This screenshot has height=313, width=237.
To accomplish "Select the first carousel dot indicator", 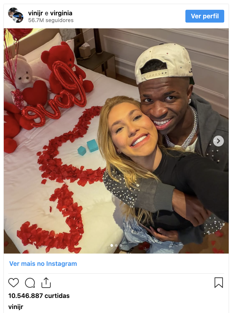I will [x=112, y=245].
